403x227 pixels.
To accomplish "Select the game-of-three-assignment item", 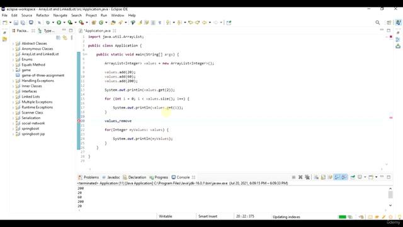I will pos(43,76).
